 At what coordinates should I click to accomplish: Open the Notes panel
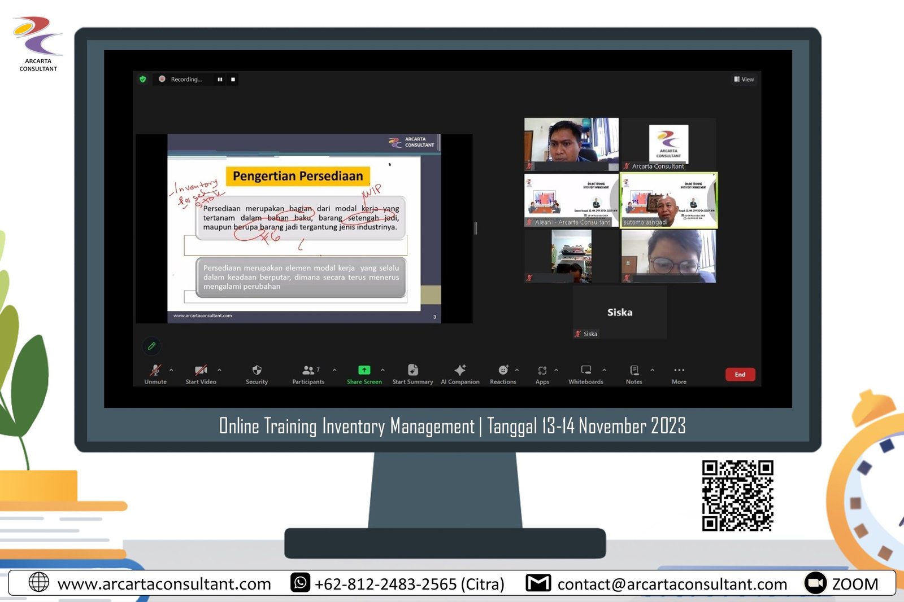[x=634, y=371]
